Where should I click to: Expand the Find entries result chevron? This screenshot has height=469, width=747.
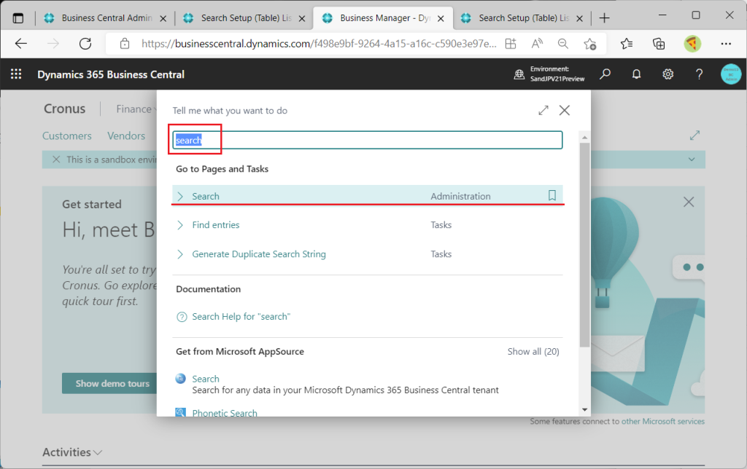180,225
